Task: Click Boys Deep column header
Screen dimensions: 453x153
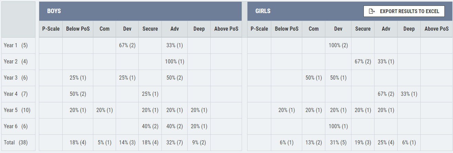Action: (199, 29)
